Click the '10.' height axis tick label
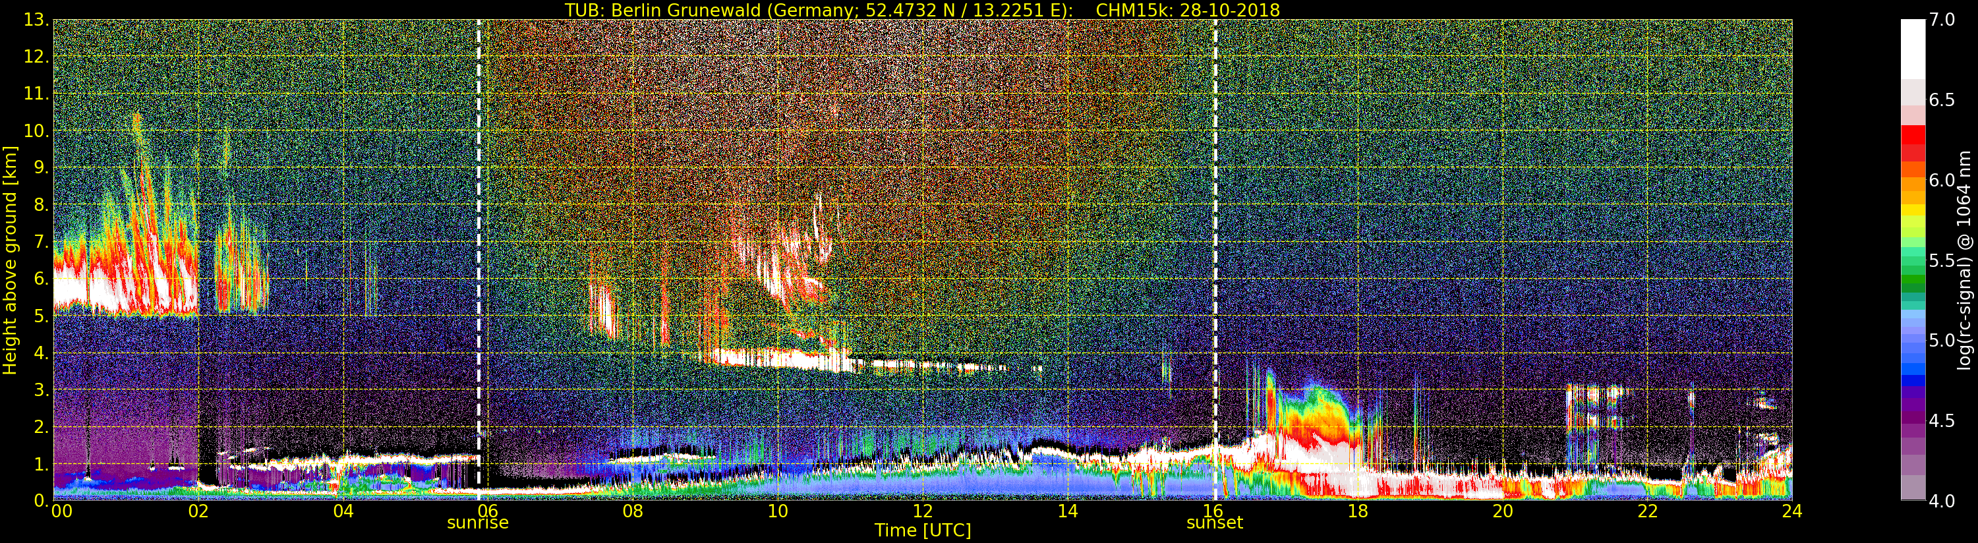This screenshot has width=1978, height=543. [x=37, y=130]
